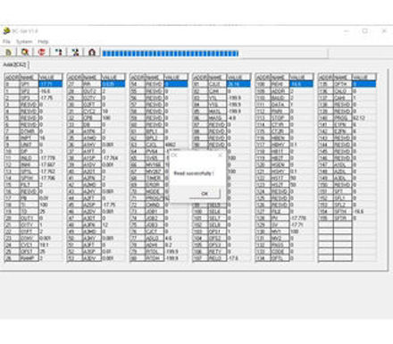Maximize the application window

(x=365, y=31)
